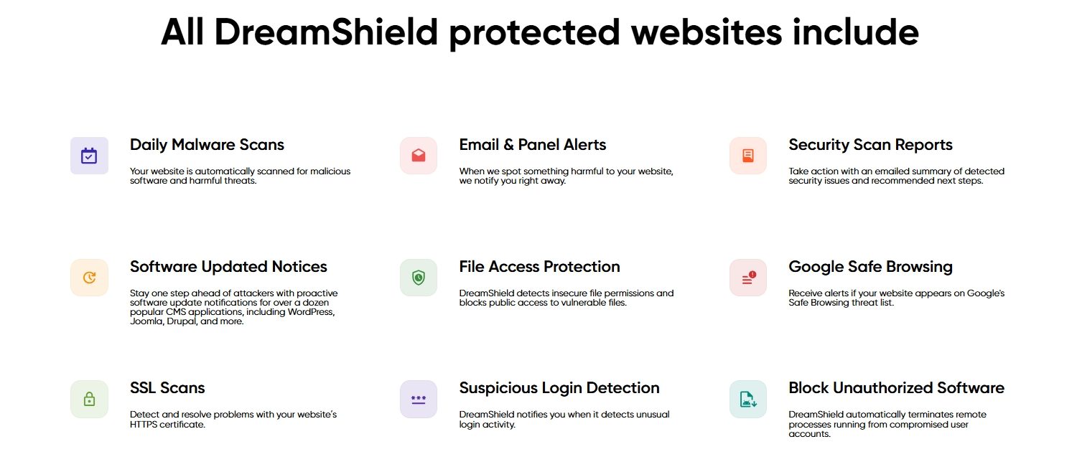Select the File Access Protection heading
The width and height of the screenshot is (1077, 467).
click(x=539, y=267)
